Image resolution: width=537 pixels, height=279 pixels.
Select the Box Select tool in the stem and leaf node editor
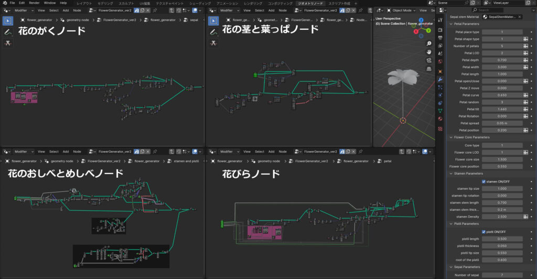click(213, 20)
